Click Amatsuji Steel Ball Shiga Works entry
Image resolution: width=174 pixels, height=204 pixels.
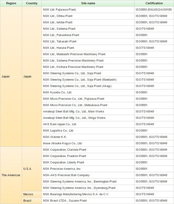pyautogui.click(x=74, y=118)
